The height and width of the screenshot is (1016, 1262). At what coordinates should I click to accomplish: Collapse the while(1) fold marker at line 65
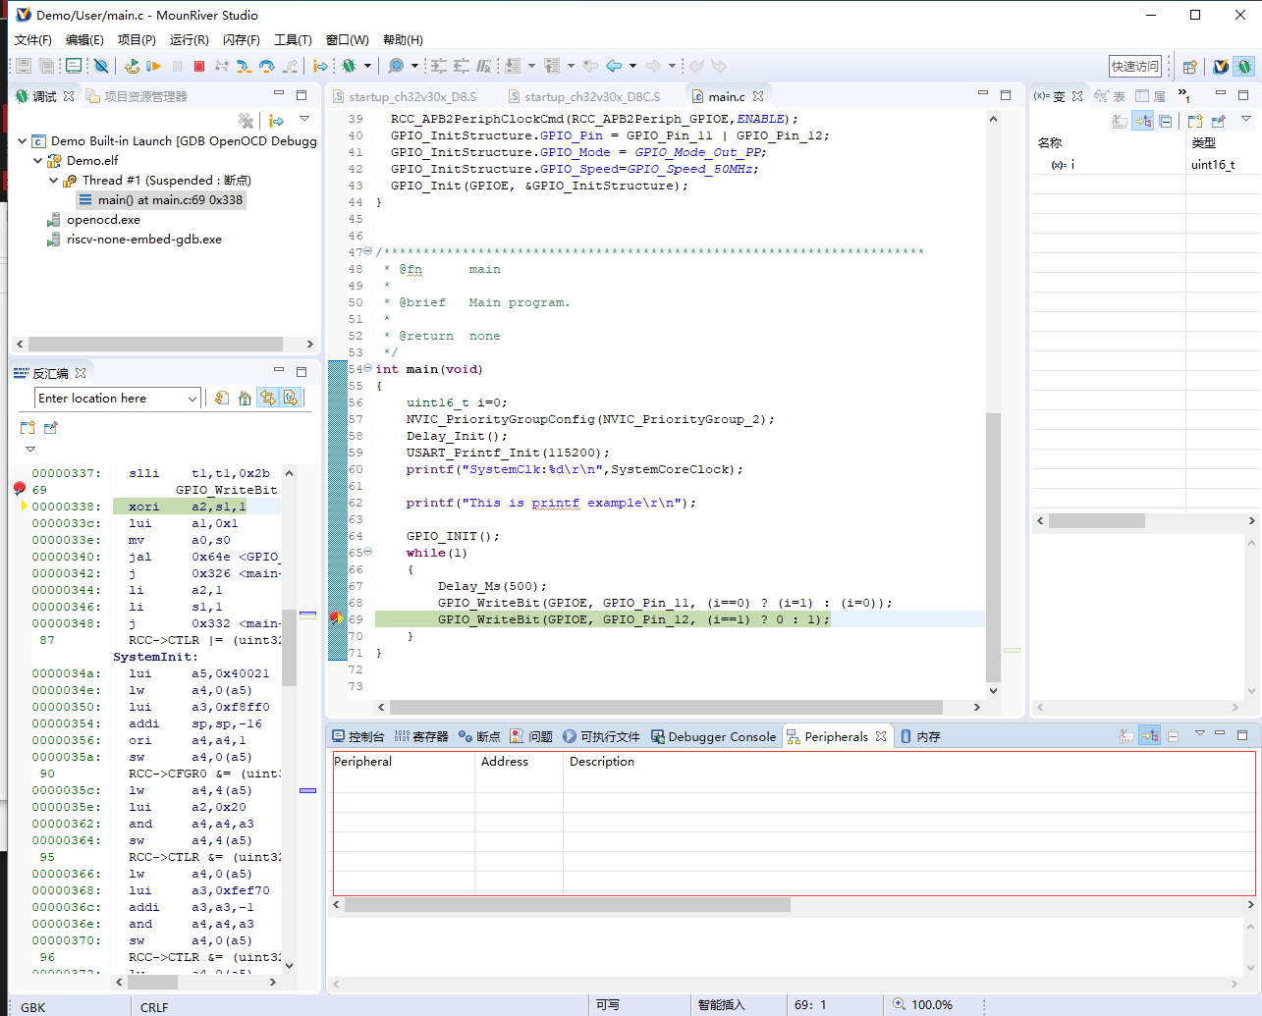(367, 552)
